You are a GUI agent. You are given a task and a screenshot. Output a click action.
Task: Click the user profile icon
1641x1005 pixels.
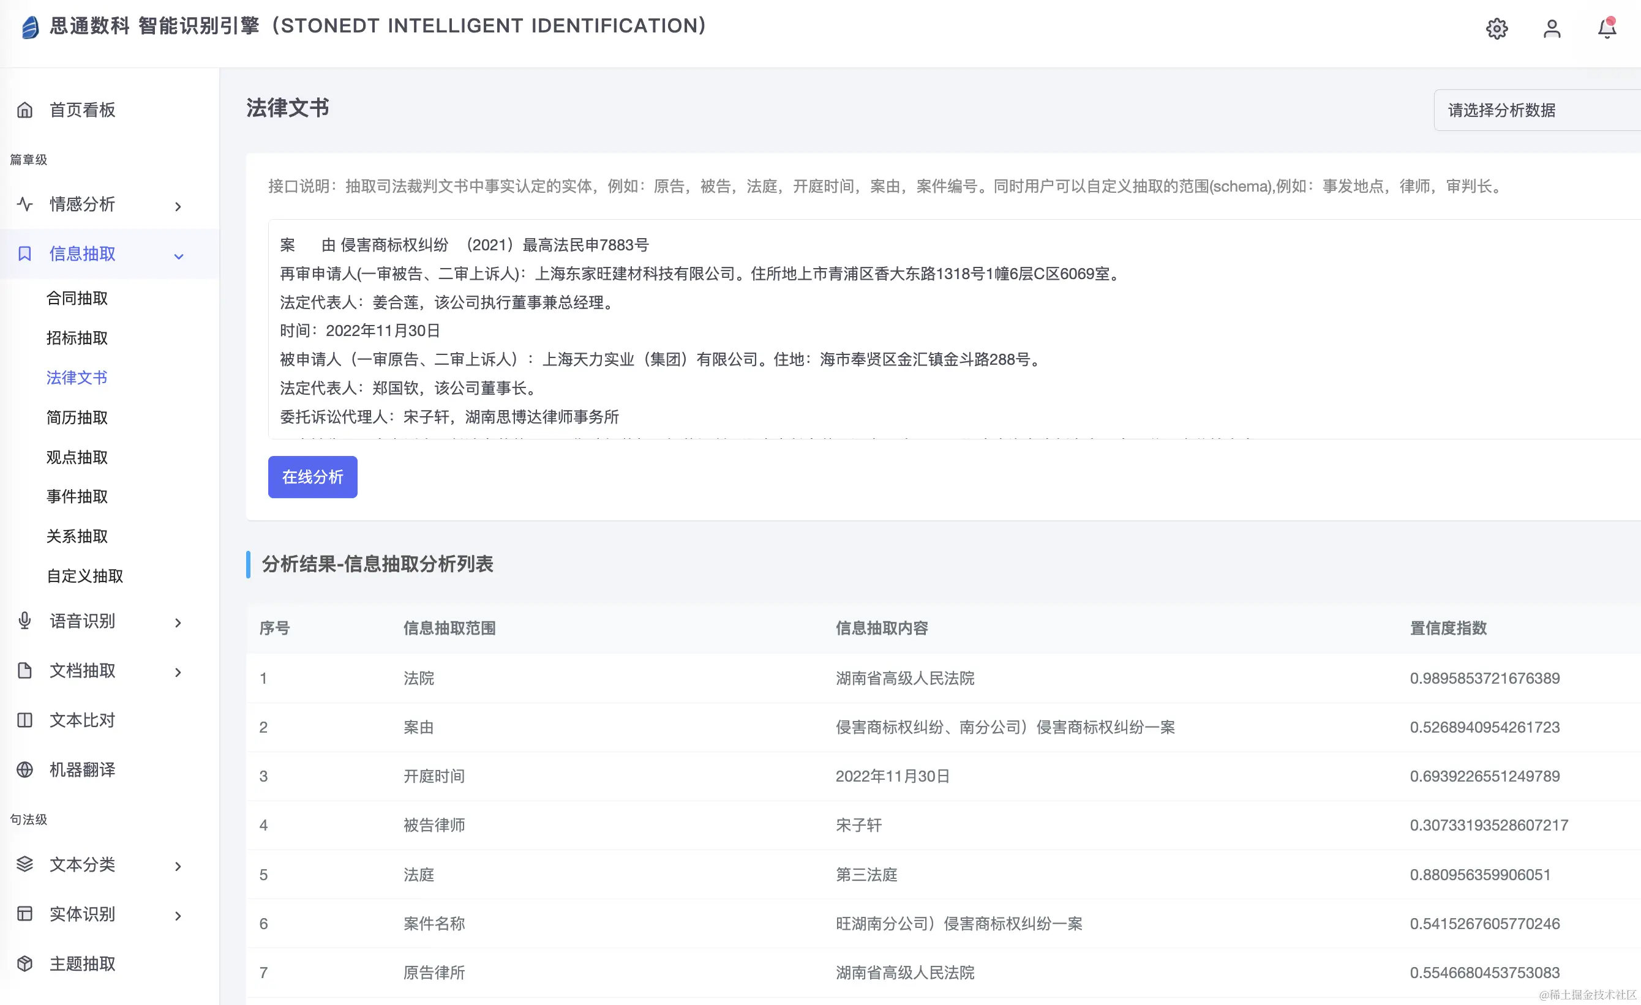[x=1552, y=29]
